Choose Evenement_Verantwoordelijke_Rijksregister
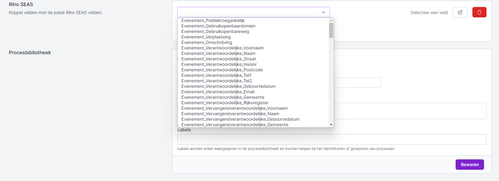Viewport: 499px width, 181px height. pos(225,103)
